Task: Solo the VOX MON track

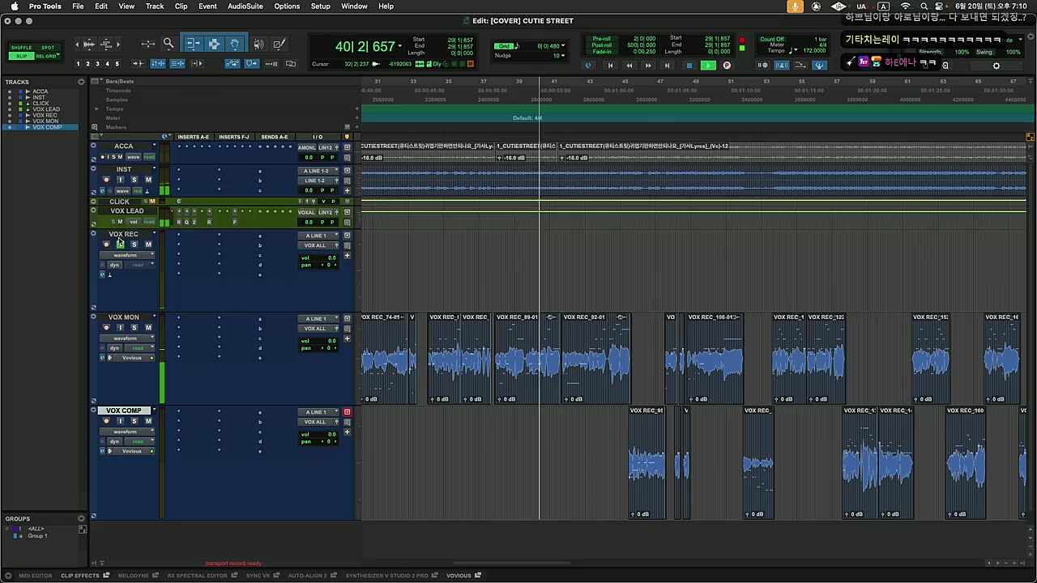Action: coord(134,328)
